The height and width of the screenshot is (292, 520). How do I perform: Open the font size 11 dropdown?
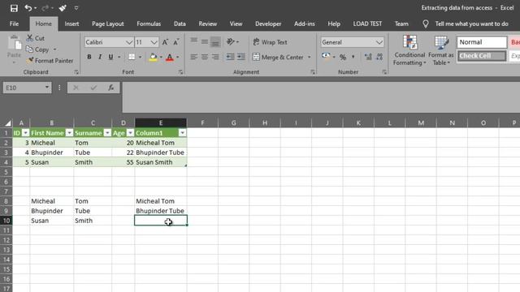154,42
